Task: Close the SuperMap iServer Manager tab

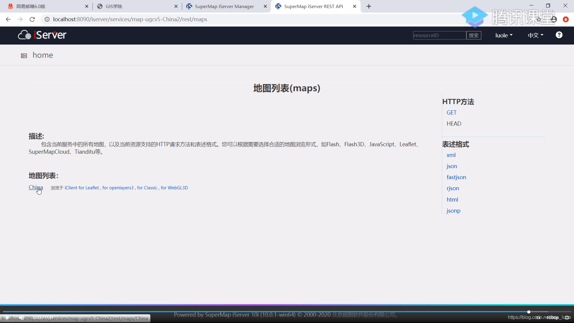Action: [265, 6]
